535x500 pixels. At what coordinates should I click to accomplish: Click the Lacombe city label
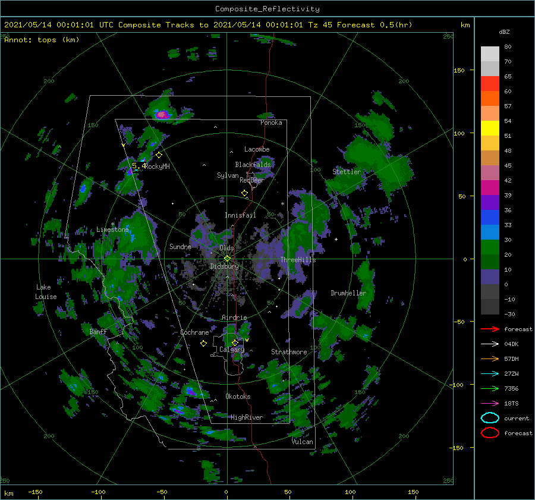[257, 149]
